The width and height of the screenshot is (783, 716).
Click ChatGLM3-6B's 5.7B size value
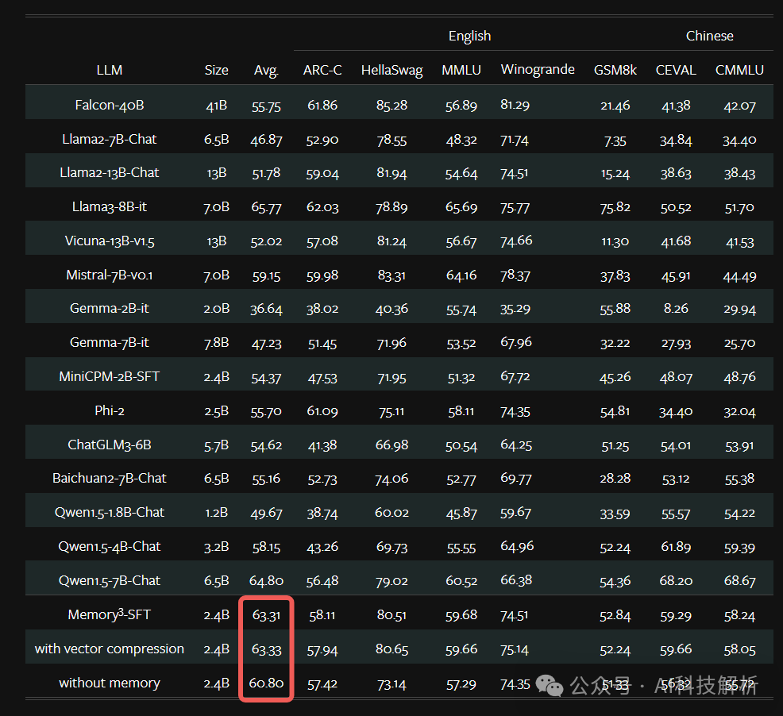216,445
